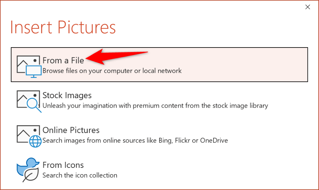Click "Unleash your imagination" stock library description
The height and width of the screenshot is (190, 319).
[x=155, y=105]
